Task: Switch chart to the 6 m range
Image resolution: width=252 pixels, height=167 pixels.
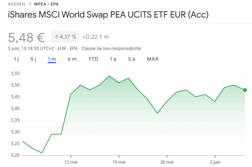Action: coord(72,59)
